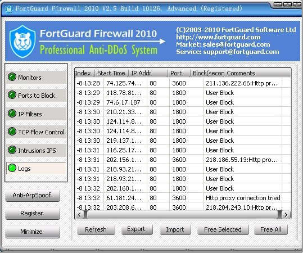Click the horizontal scrollbar left arrow

tap(79, 215)
